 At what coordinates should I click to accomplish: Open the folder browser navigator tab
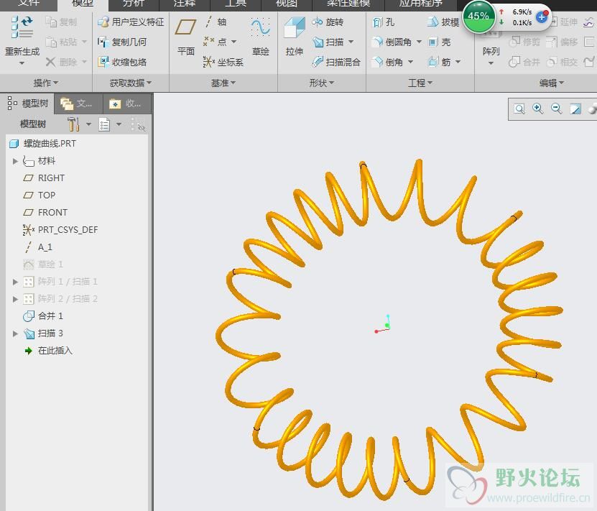(78, 103)
